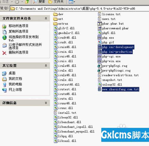The width and height of the screenshot is (149, 146).
Task: Click the icuuc.dll file name
Action: 66,108
